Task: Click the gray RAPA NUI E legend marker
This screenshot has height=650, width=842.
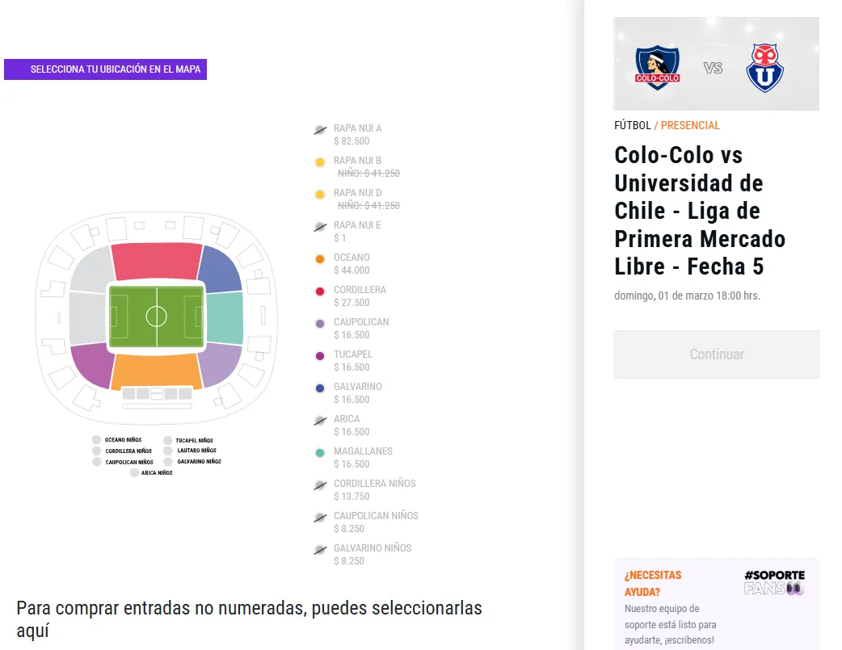Action: click(x=320, y=226)
